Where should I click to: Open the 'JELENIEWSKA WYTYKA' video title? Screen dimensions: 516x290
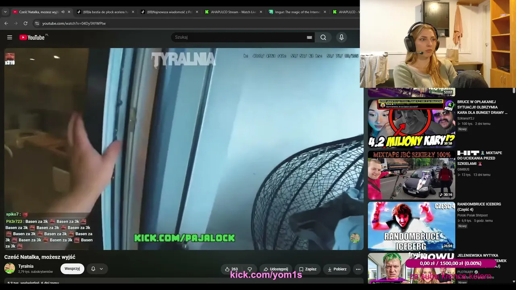tap(482, 261)
